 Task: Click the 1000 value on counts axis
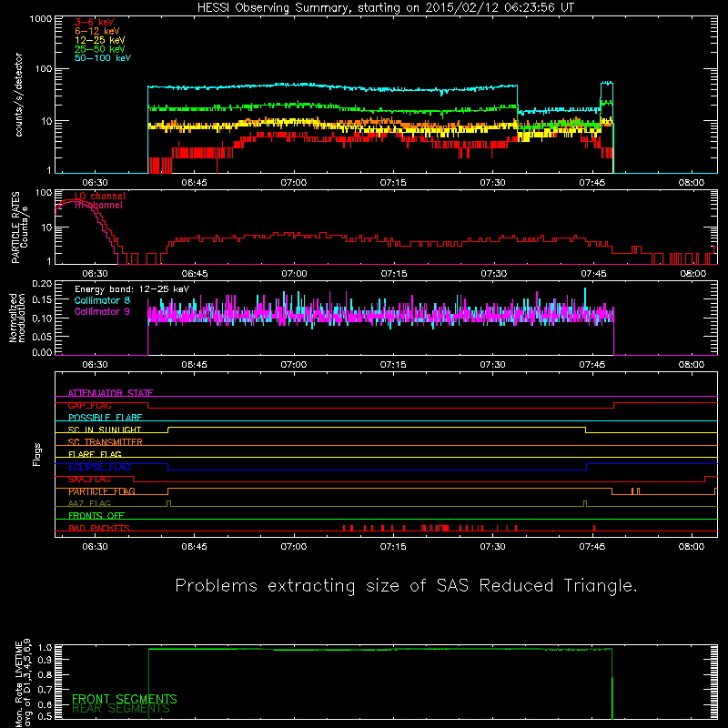click(40, 18)
